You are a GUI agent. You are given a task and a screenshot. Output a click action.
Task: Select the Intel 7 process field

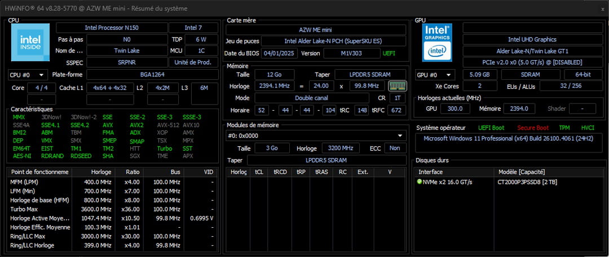click(x=193, y=28)
